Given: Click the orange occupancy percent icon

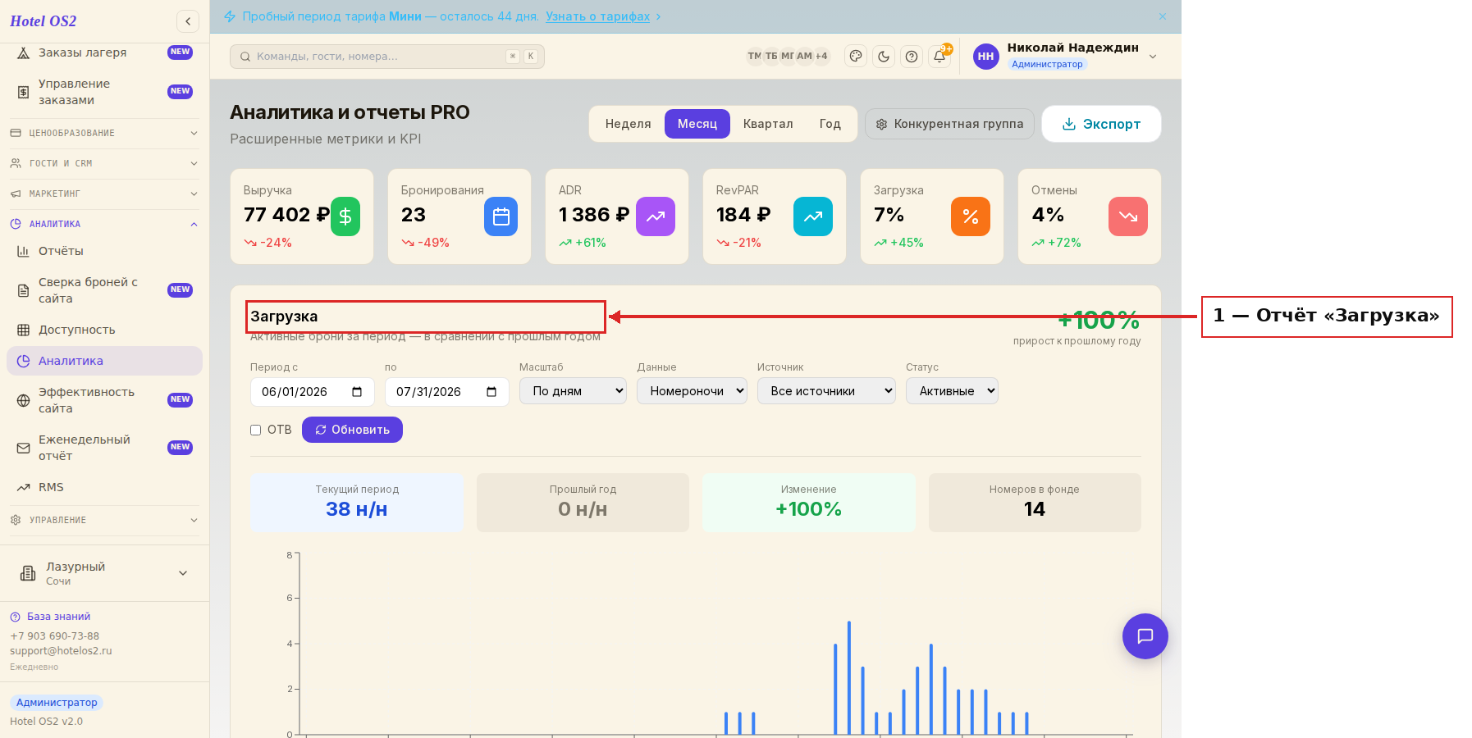Looking at the screenshot, I should (x=971, y=216).
